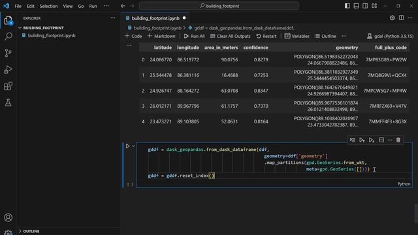Click the full_plus_code column header
This screenshot has width=418, height=235.
coord(391,48)
